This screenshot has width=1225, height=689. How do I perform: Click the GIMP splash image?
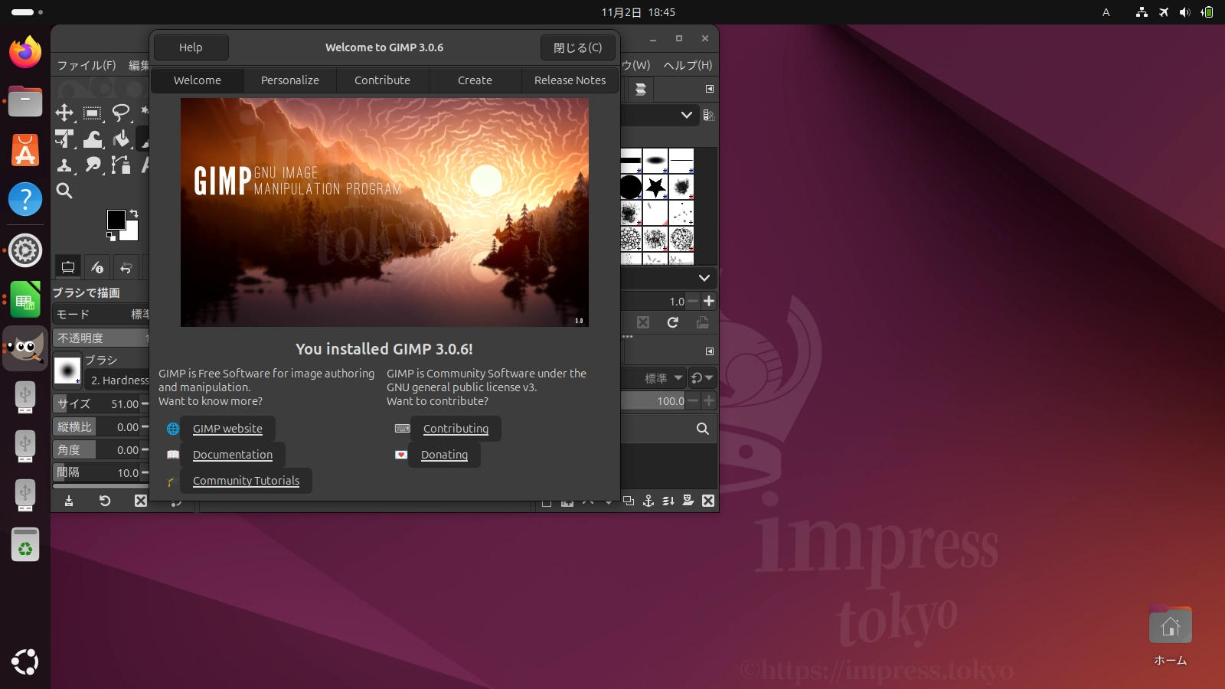384,212
